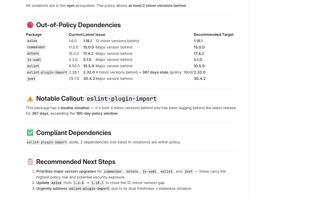Select the axios package tag in the table
The width and height of the screenshot is (318, 199).
(32, 41)
